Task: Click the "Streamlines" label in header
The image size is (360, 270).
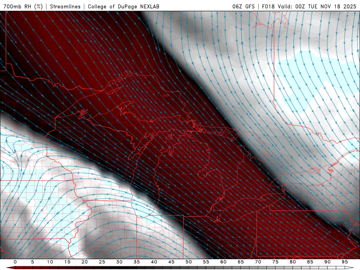Action: point(65,6)
